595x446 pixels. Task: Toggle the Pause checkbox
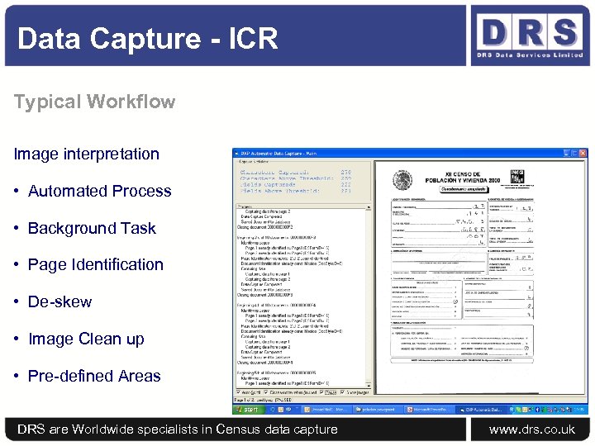321,392
